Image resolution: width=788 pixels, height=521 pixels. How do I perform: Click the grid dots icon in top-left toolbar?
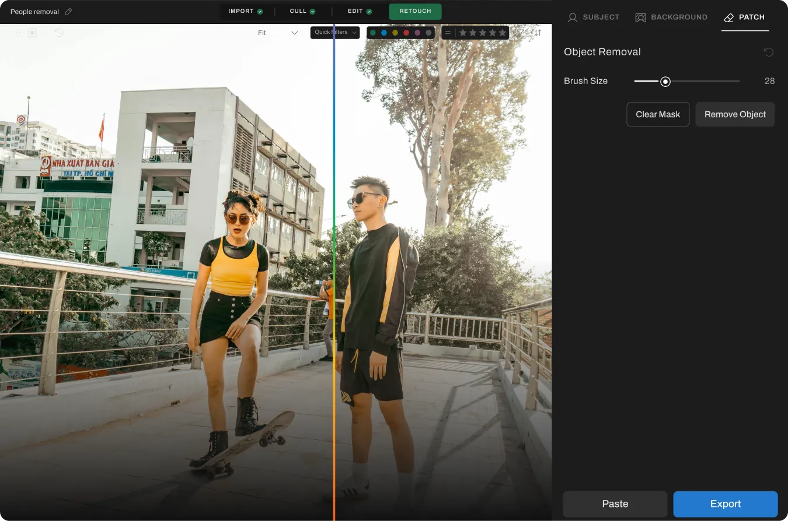click(x=18, y=33)
